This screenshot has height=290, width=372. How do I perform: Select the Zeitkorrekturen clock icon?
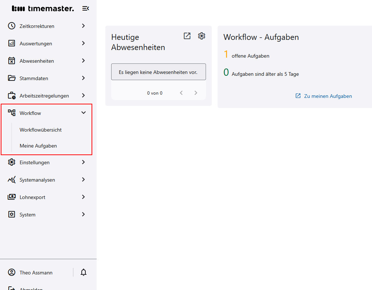[x=11, y=26]
